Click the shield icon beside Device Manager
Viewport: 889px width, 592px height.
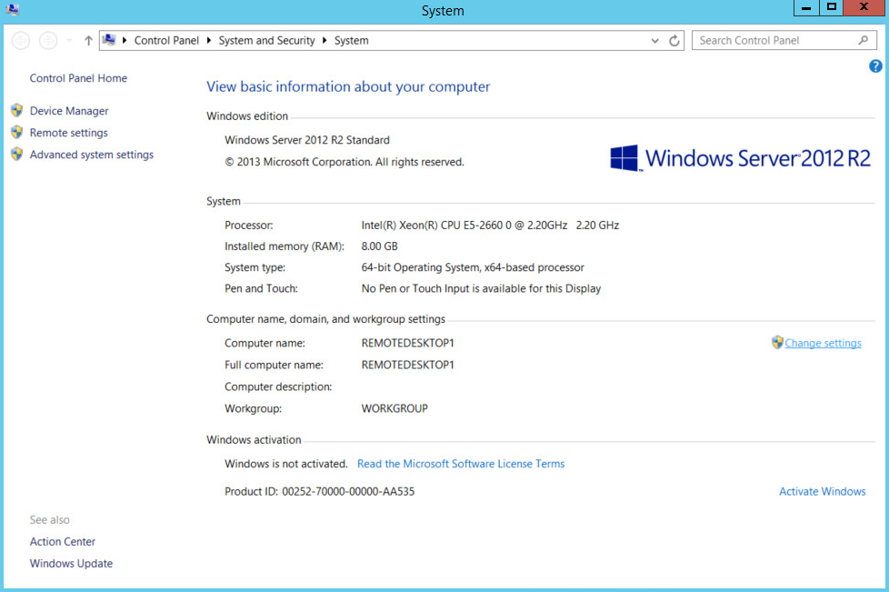pos(16,110)
